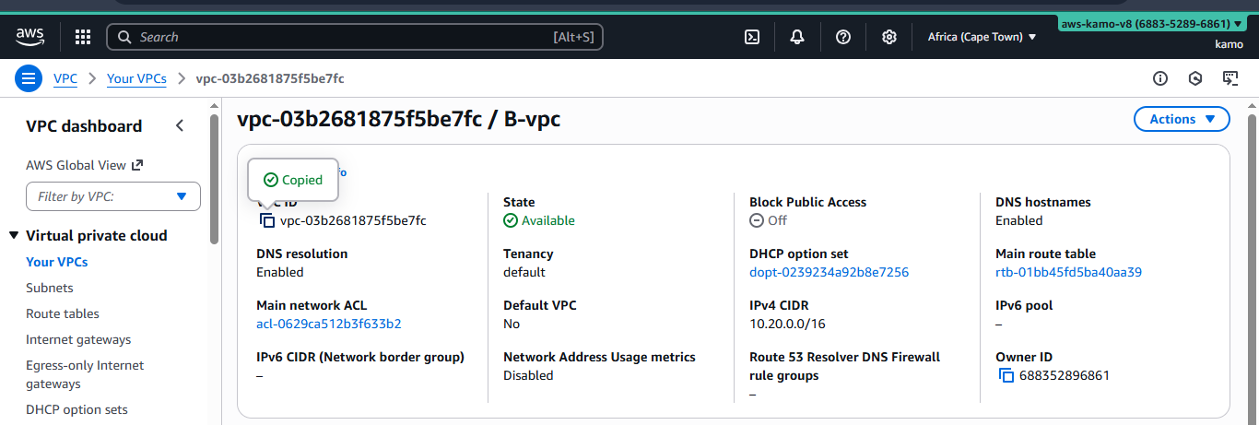The image size is (1259, 425).
Task: Click the Owner ID number 688352896861
Action: click(1065, 375)
